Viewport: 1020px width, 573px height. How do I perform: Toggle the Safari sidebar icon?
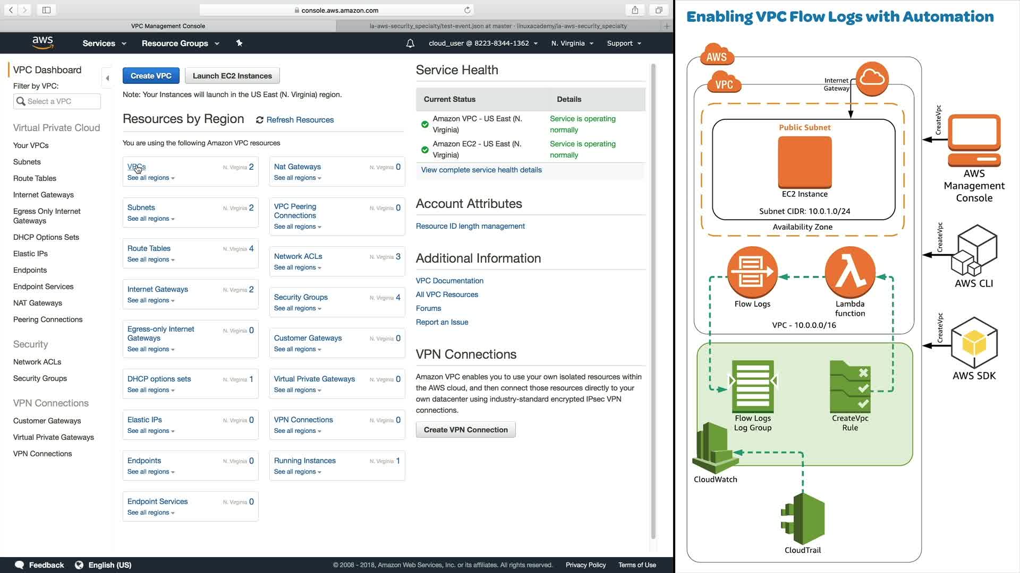click(x=46, y=10)
